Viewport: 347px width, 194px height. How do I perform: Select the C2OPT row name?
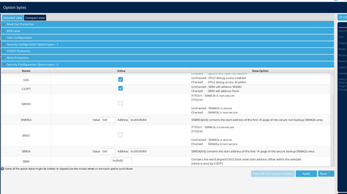(x=26, y=89)
